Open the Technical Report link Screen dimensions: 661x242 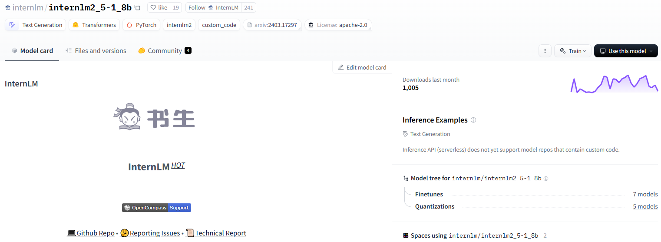(x=216, y=233)
